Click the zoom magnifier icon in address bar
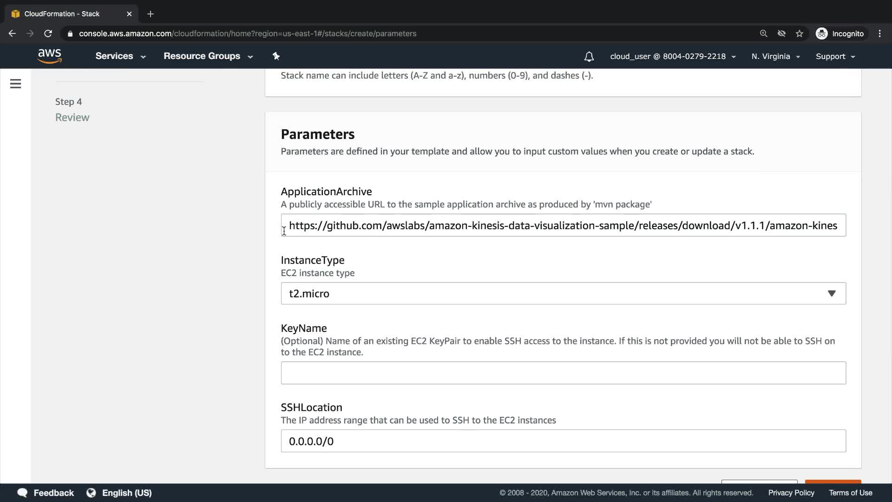The width and height of the screenshot is (892, 502). (763, 33)
